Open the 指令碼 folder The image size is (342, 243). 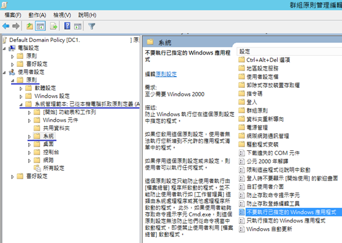tap(254, 94)
